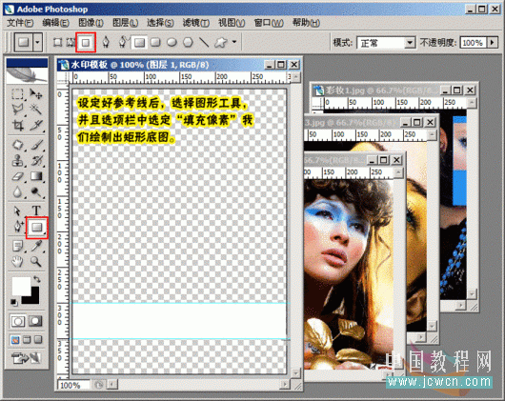Select the Type tool
The image size is (505, 401).
[x=36, y=211]
